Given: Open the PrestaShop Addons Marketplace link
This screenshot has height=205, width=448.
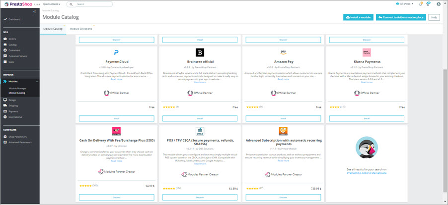Looking at the screenshot, I should [x=367, y=173].
